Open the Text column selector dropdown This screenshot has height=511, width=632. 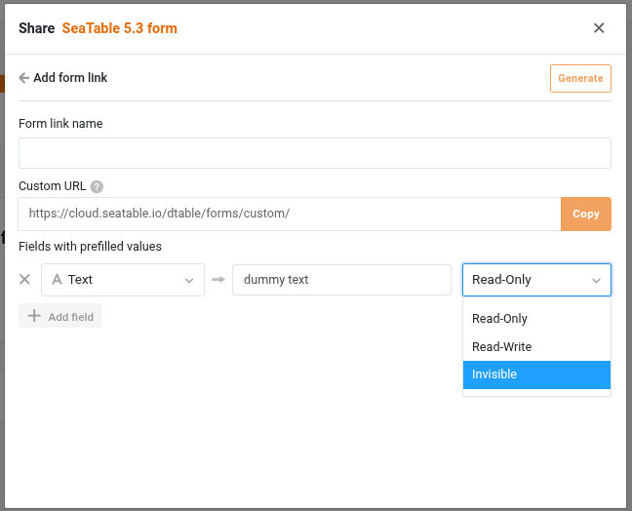[123, 280]
